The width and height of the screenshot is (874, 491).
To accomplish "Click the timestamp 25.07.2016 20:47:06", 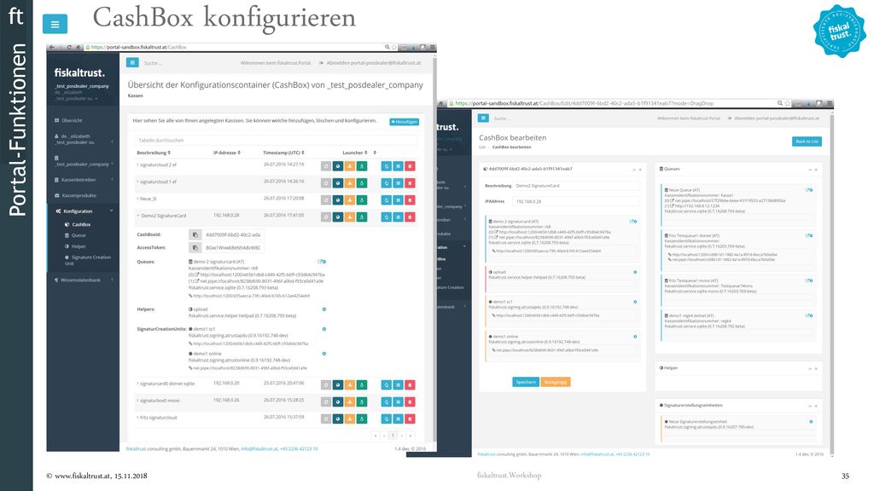I will pos(283,383).
